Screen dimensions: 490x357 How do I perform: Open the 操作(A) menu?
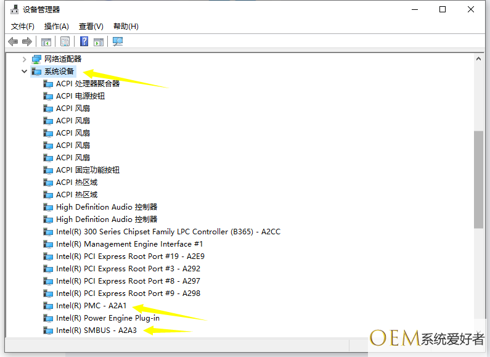pyautogui.click(x=57, y=26)
